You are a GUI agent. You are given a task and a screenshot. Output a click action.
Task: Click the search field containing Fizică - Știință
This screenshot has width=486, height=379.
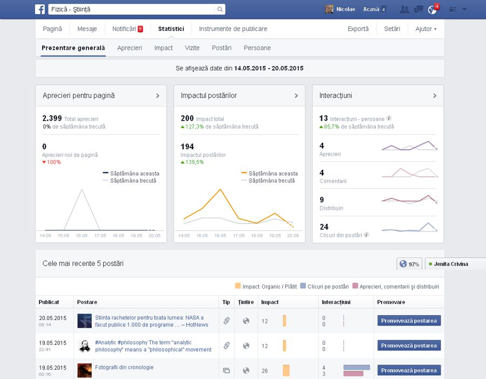coord(131,9)
